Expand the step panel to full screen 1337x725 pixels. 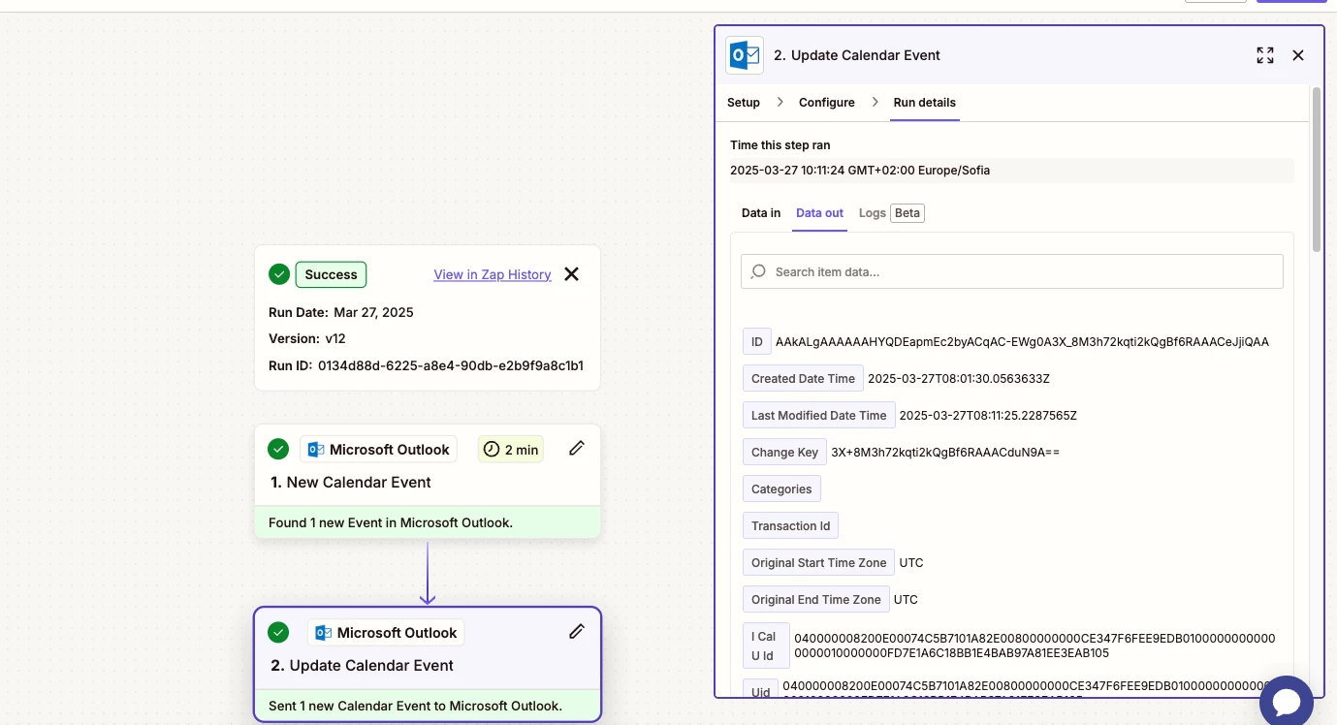click(1265, 55)
